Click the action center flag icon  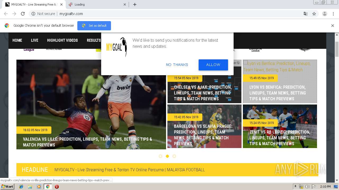314,187
